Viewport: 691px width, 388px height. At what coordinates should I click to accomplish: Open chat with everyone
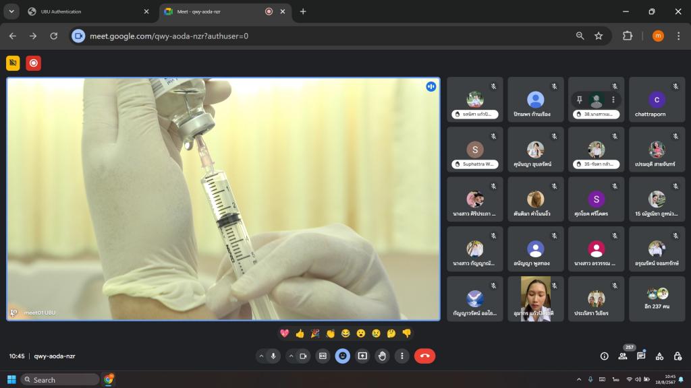click(x=641, y=356)
